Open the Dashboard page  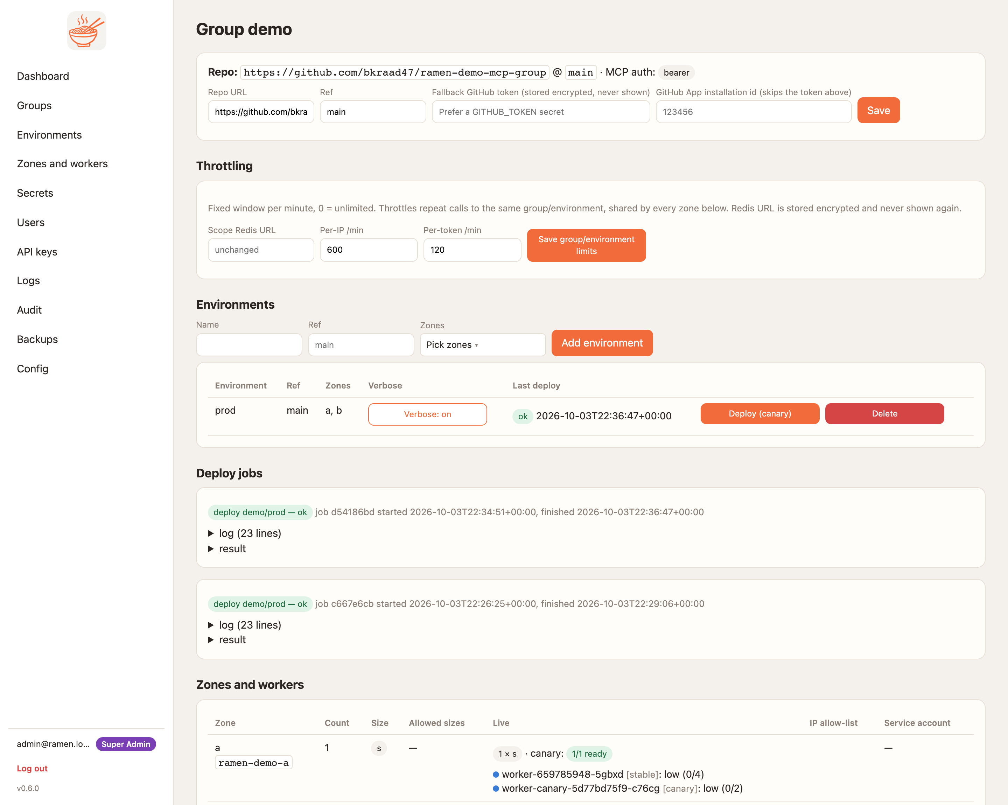(43, 76)
